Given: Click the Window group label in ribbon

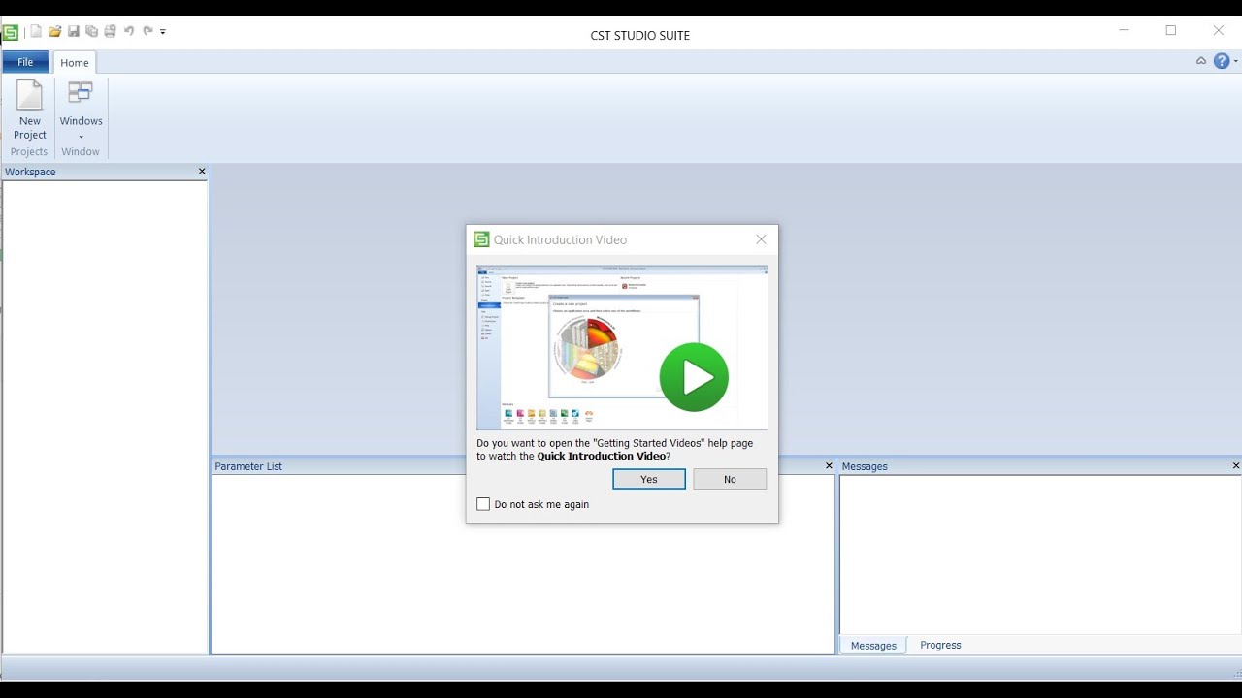Looking at the screenshot, I should pos(81,152).
